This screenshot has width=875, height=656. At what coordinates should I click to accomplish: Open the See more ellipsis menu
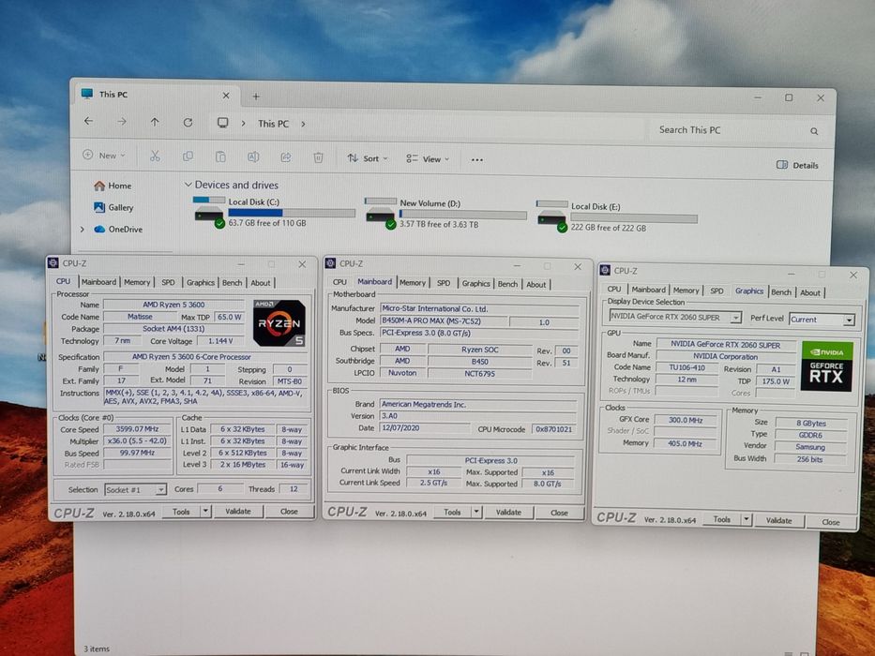[x=476, y=160]
